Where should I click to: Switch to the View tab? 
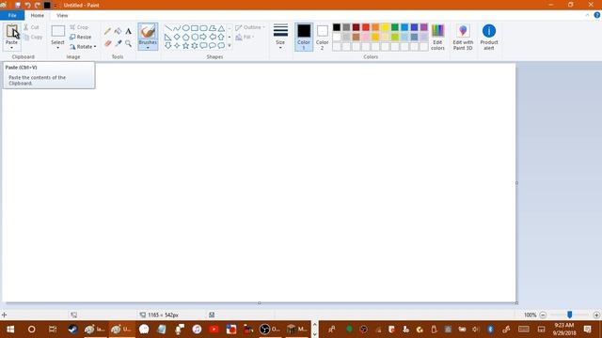point(62,15)
